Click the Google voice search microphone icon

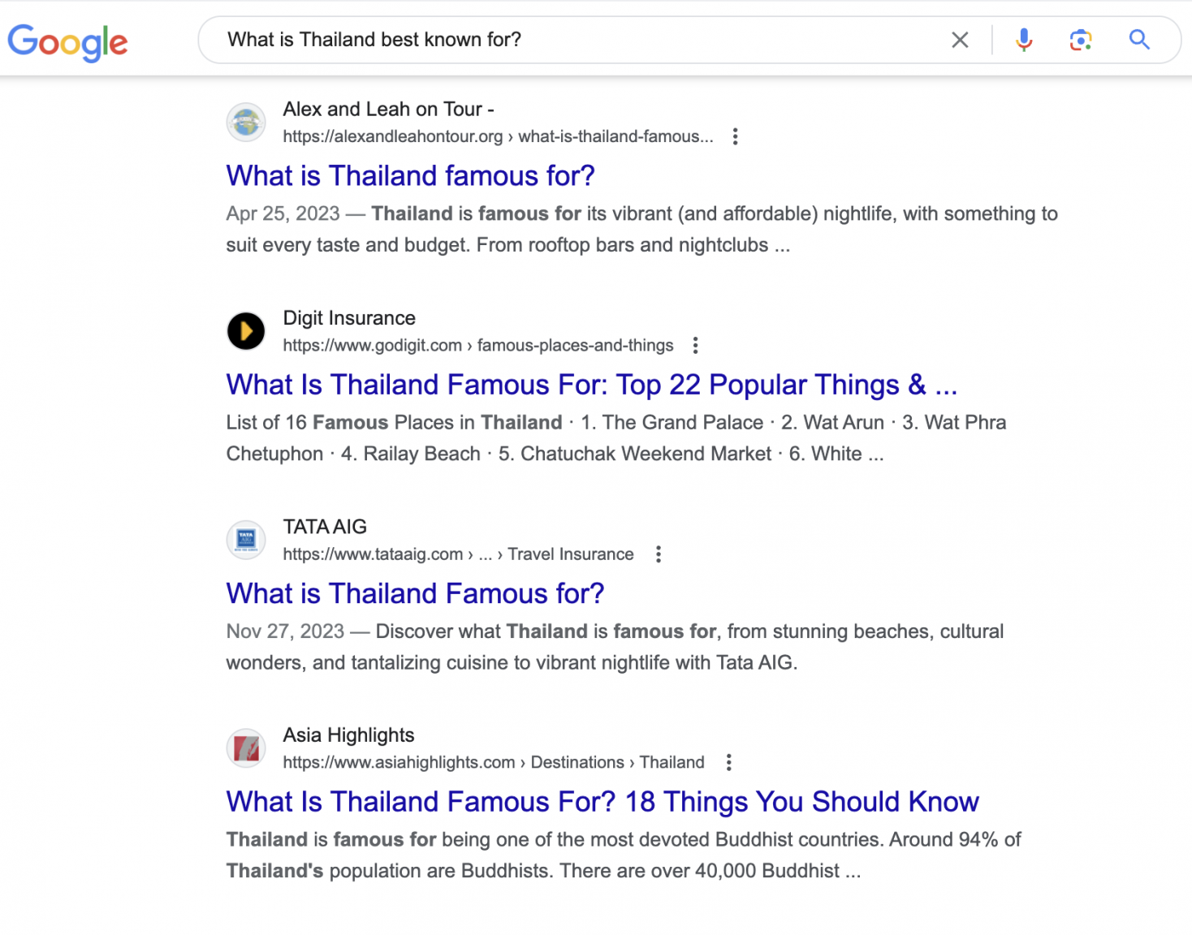[x=1024, y=39]
